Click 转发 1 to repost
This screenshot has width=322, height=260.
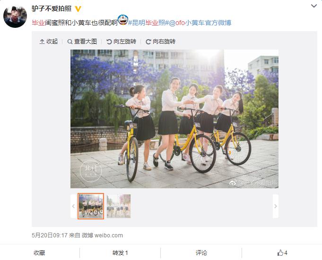point(120,253)
